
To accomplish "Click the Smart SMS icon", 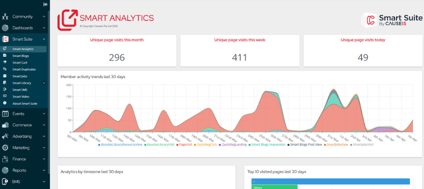I will pyautogui.click(x=4, y=90).
